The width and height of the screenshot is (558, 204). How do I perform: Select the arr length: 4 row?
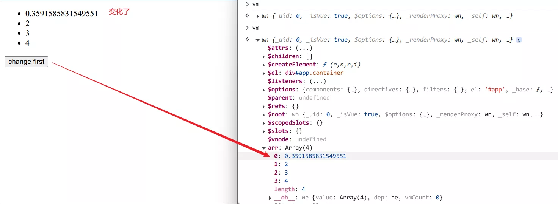click(290, 189)
